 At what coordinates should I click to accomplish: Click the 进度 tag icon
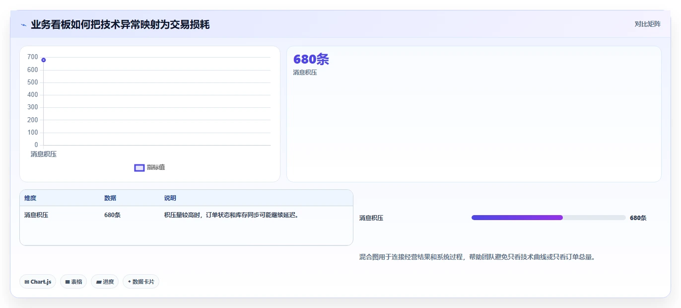tap(99, 282)
